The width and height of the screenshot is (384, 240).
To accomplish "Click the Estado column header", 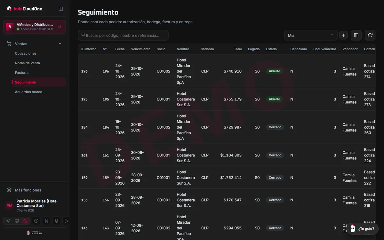I will (x=271, y=49).
